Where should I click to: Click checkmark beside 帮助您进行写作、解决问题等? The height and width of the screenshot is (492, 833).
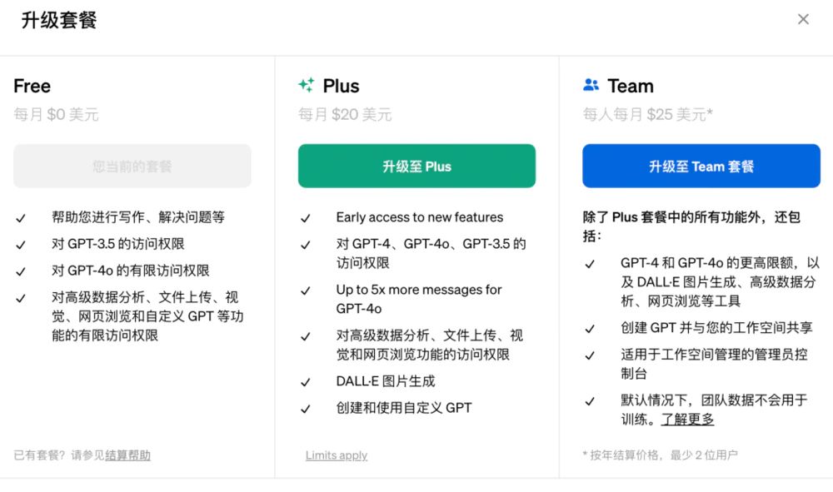point(21,218)
